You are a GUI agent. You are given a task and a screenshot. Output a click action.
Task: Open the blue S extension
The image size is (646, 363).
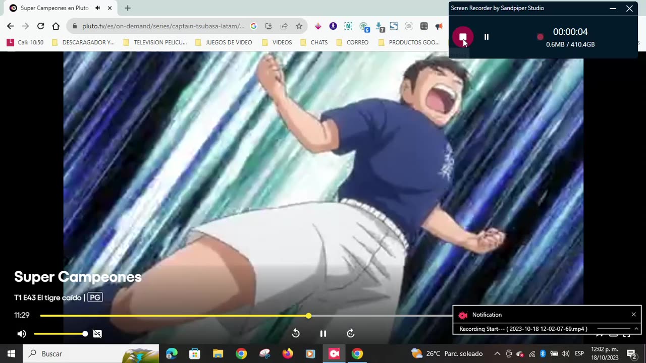click(394, 26)
